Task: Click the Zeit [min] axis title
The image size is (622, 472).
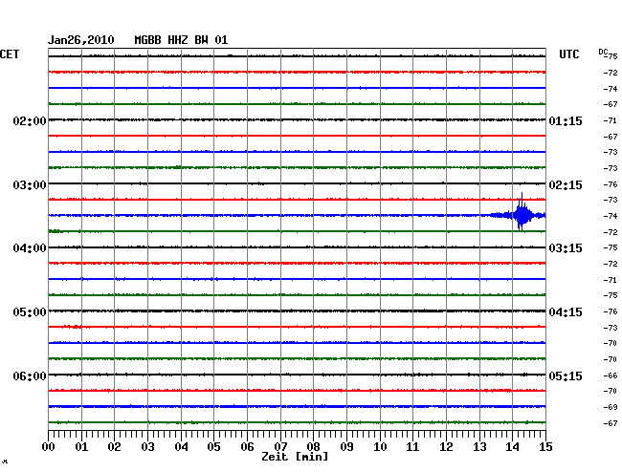Action: pos(295,457)
